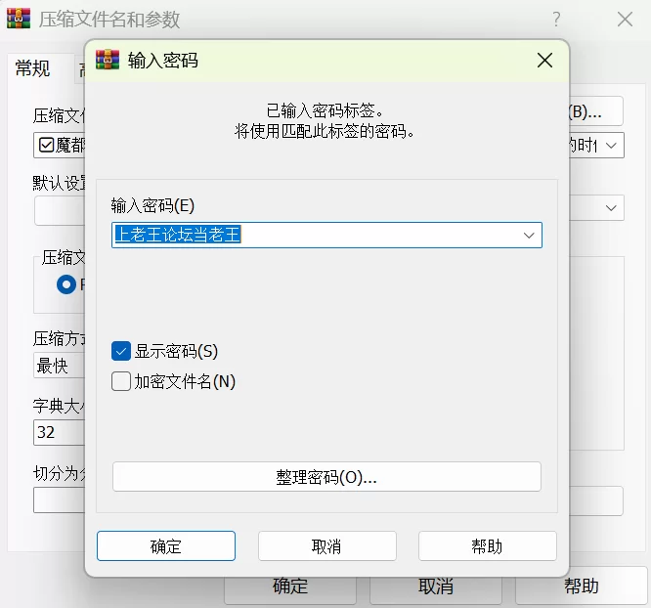Click the dictionary size field showing 32
Viewport: 651px width, 608px height.
coord(59,432)
